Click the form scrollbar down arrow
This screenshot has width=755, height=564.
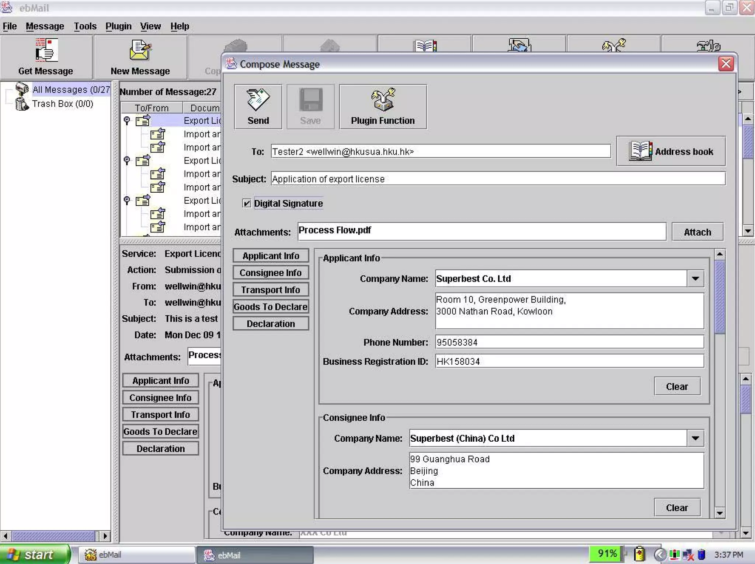click(720, 513)
